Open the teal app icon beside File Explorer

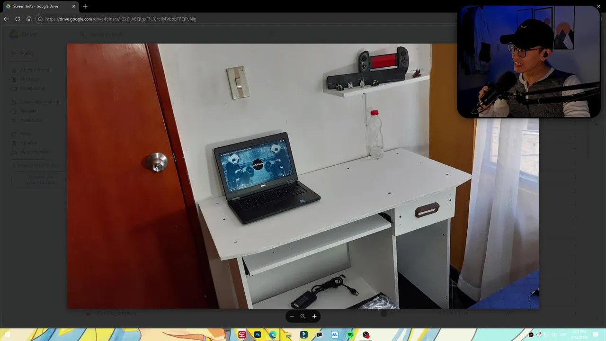[x=304, y=335]
